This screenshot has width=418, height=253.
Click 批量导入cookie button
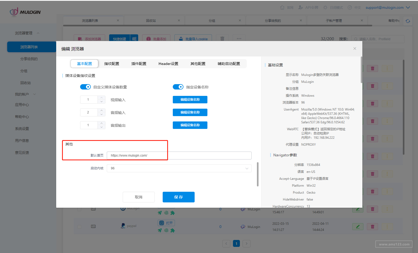coord(193,39)
